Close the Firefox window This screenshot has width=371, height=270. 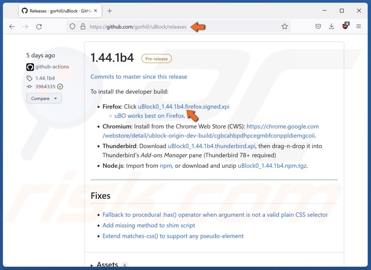[359, 11]
